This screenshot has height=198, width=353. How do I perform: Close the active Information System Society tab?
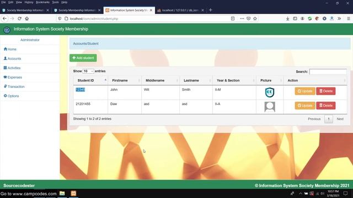click(151, 10)
